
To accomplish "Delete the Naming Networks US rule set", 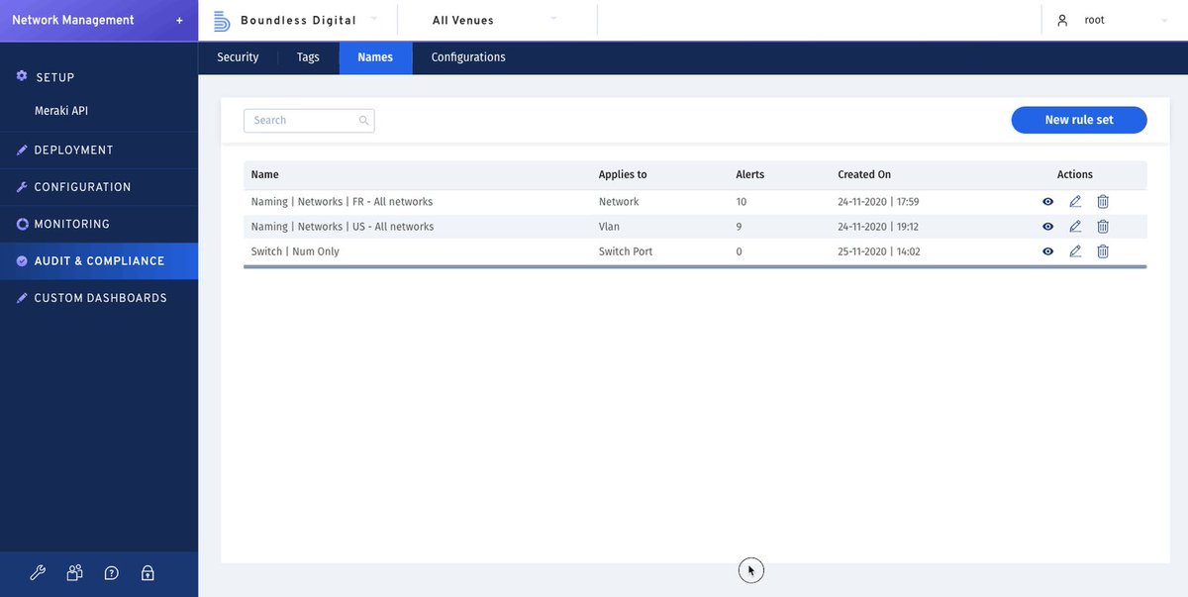I will click(x=1103, y=227).
